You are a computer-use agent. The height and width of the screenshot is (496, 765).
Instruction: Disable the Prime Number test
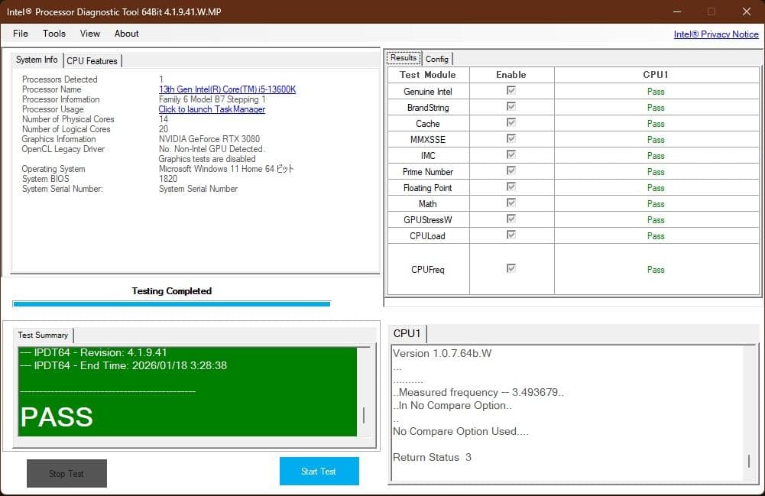(511, 171)
